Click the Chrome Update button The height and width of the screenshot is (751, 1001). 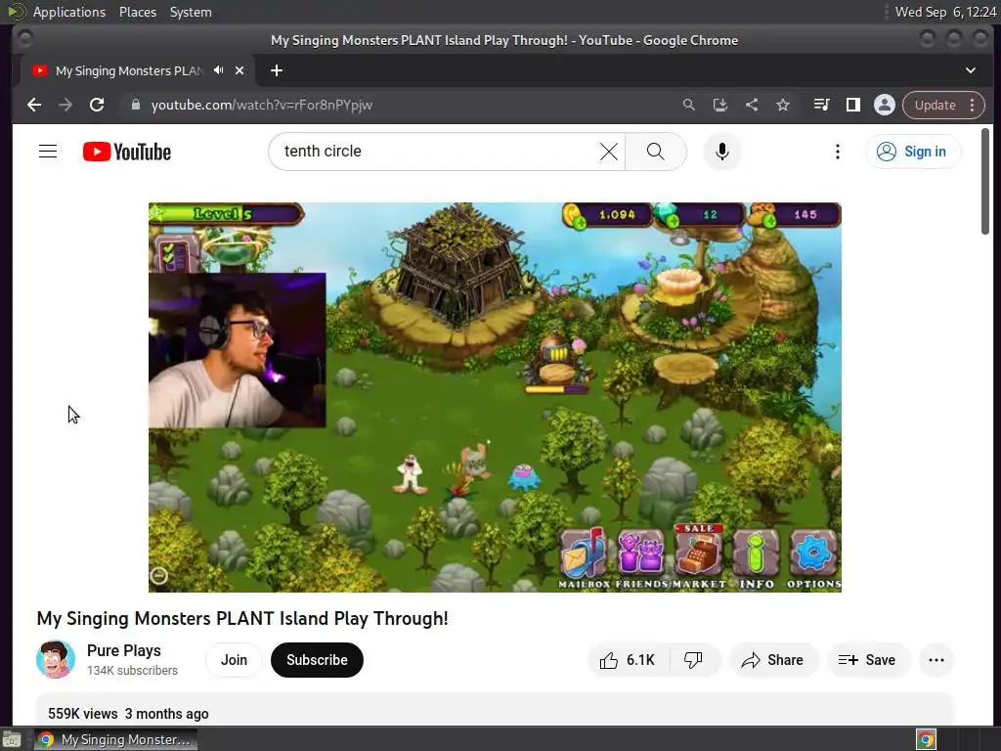click(x=935, y=105)
